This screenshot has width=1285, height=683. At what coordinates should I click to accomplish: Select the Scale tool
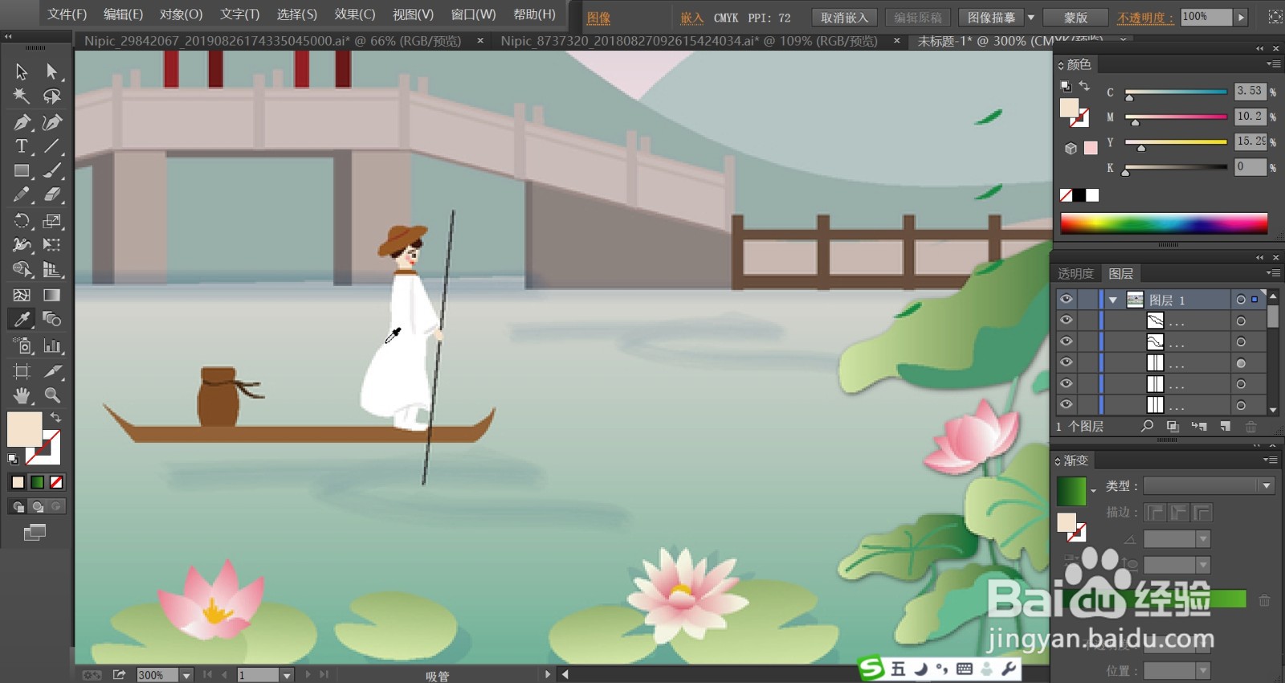(52, 220)
